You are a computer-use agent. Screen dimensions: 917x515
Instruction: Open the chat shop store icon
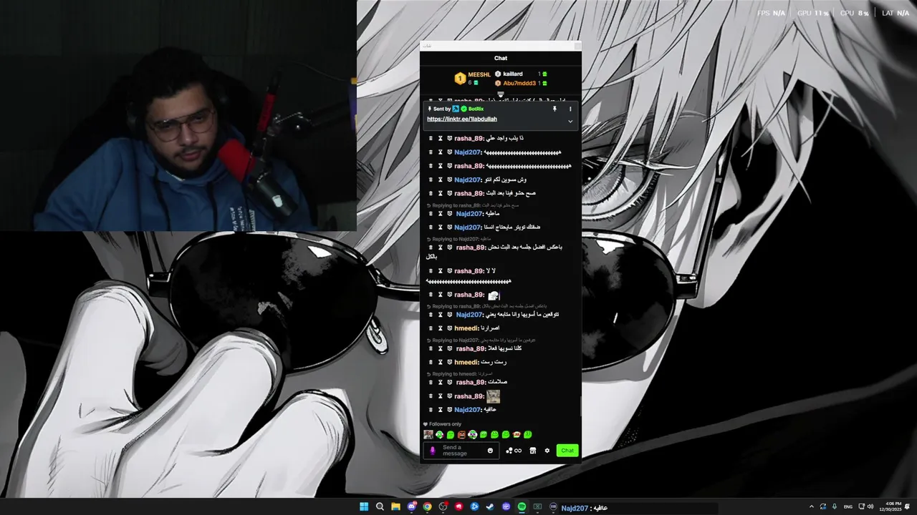click(x=532, y=451)
